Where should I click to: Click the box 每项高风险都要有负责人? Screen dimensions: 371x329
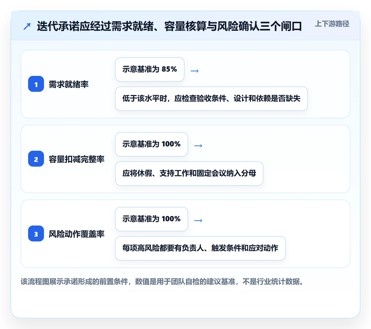coord(200,248)
